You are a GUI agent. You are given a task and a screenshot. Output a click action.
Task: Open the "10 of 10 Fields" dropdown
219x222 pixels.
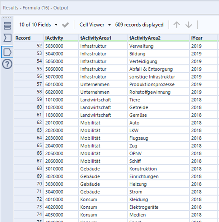38,25
